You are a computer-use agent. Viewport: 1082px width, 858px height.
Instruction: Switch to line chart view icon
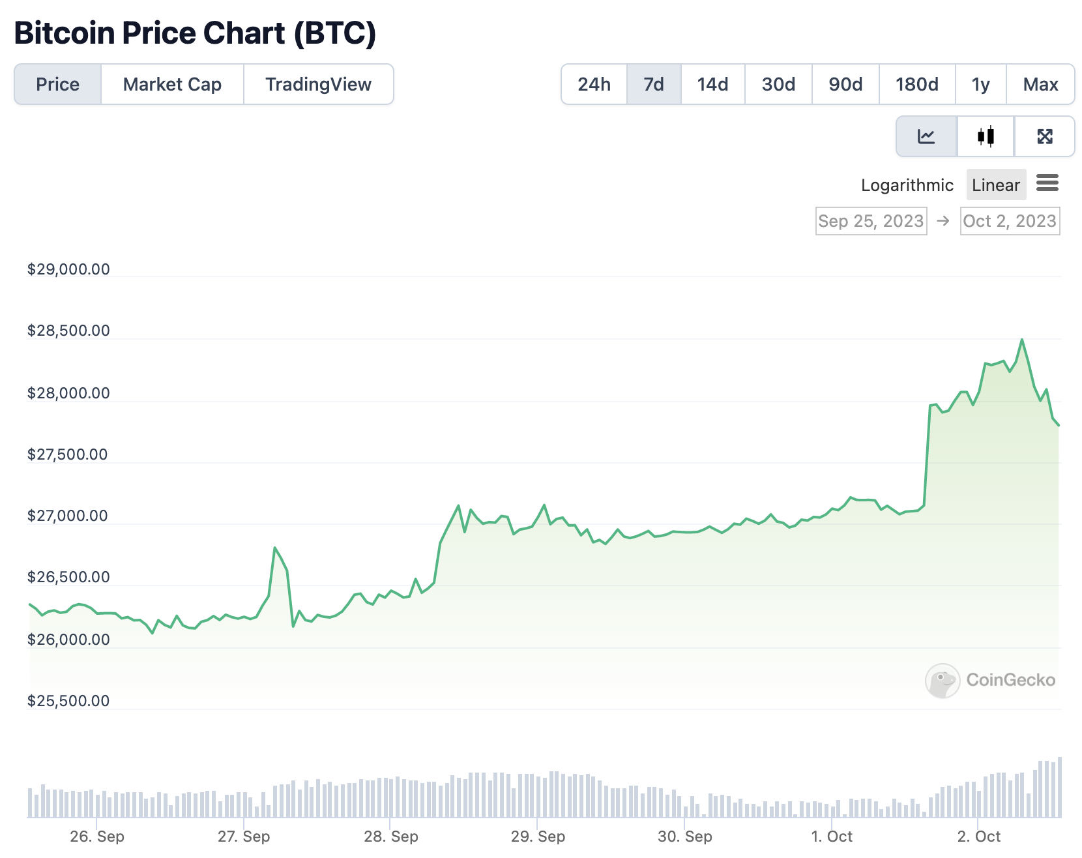pos(926,136)
